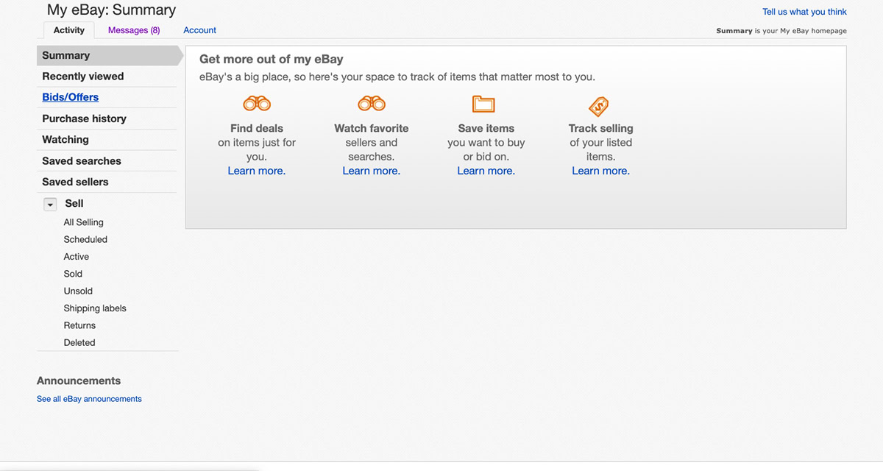Open Recently viewed items
The width and height of the screenshot is (883, 471).
(82, 77)
